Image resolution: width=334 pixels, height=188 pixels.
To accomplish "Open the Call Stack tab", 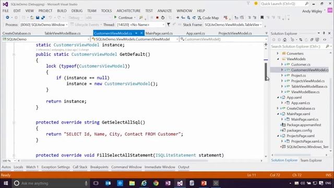I will pos(80,167).
